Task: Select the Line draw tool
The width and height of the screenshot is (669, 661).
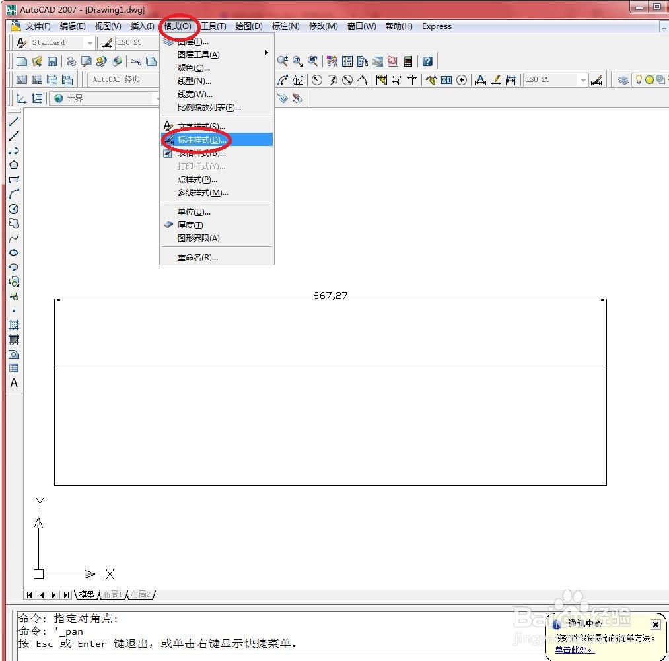Action: [x=14, y=122]
